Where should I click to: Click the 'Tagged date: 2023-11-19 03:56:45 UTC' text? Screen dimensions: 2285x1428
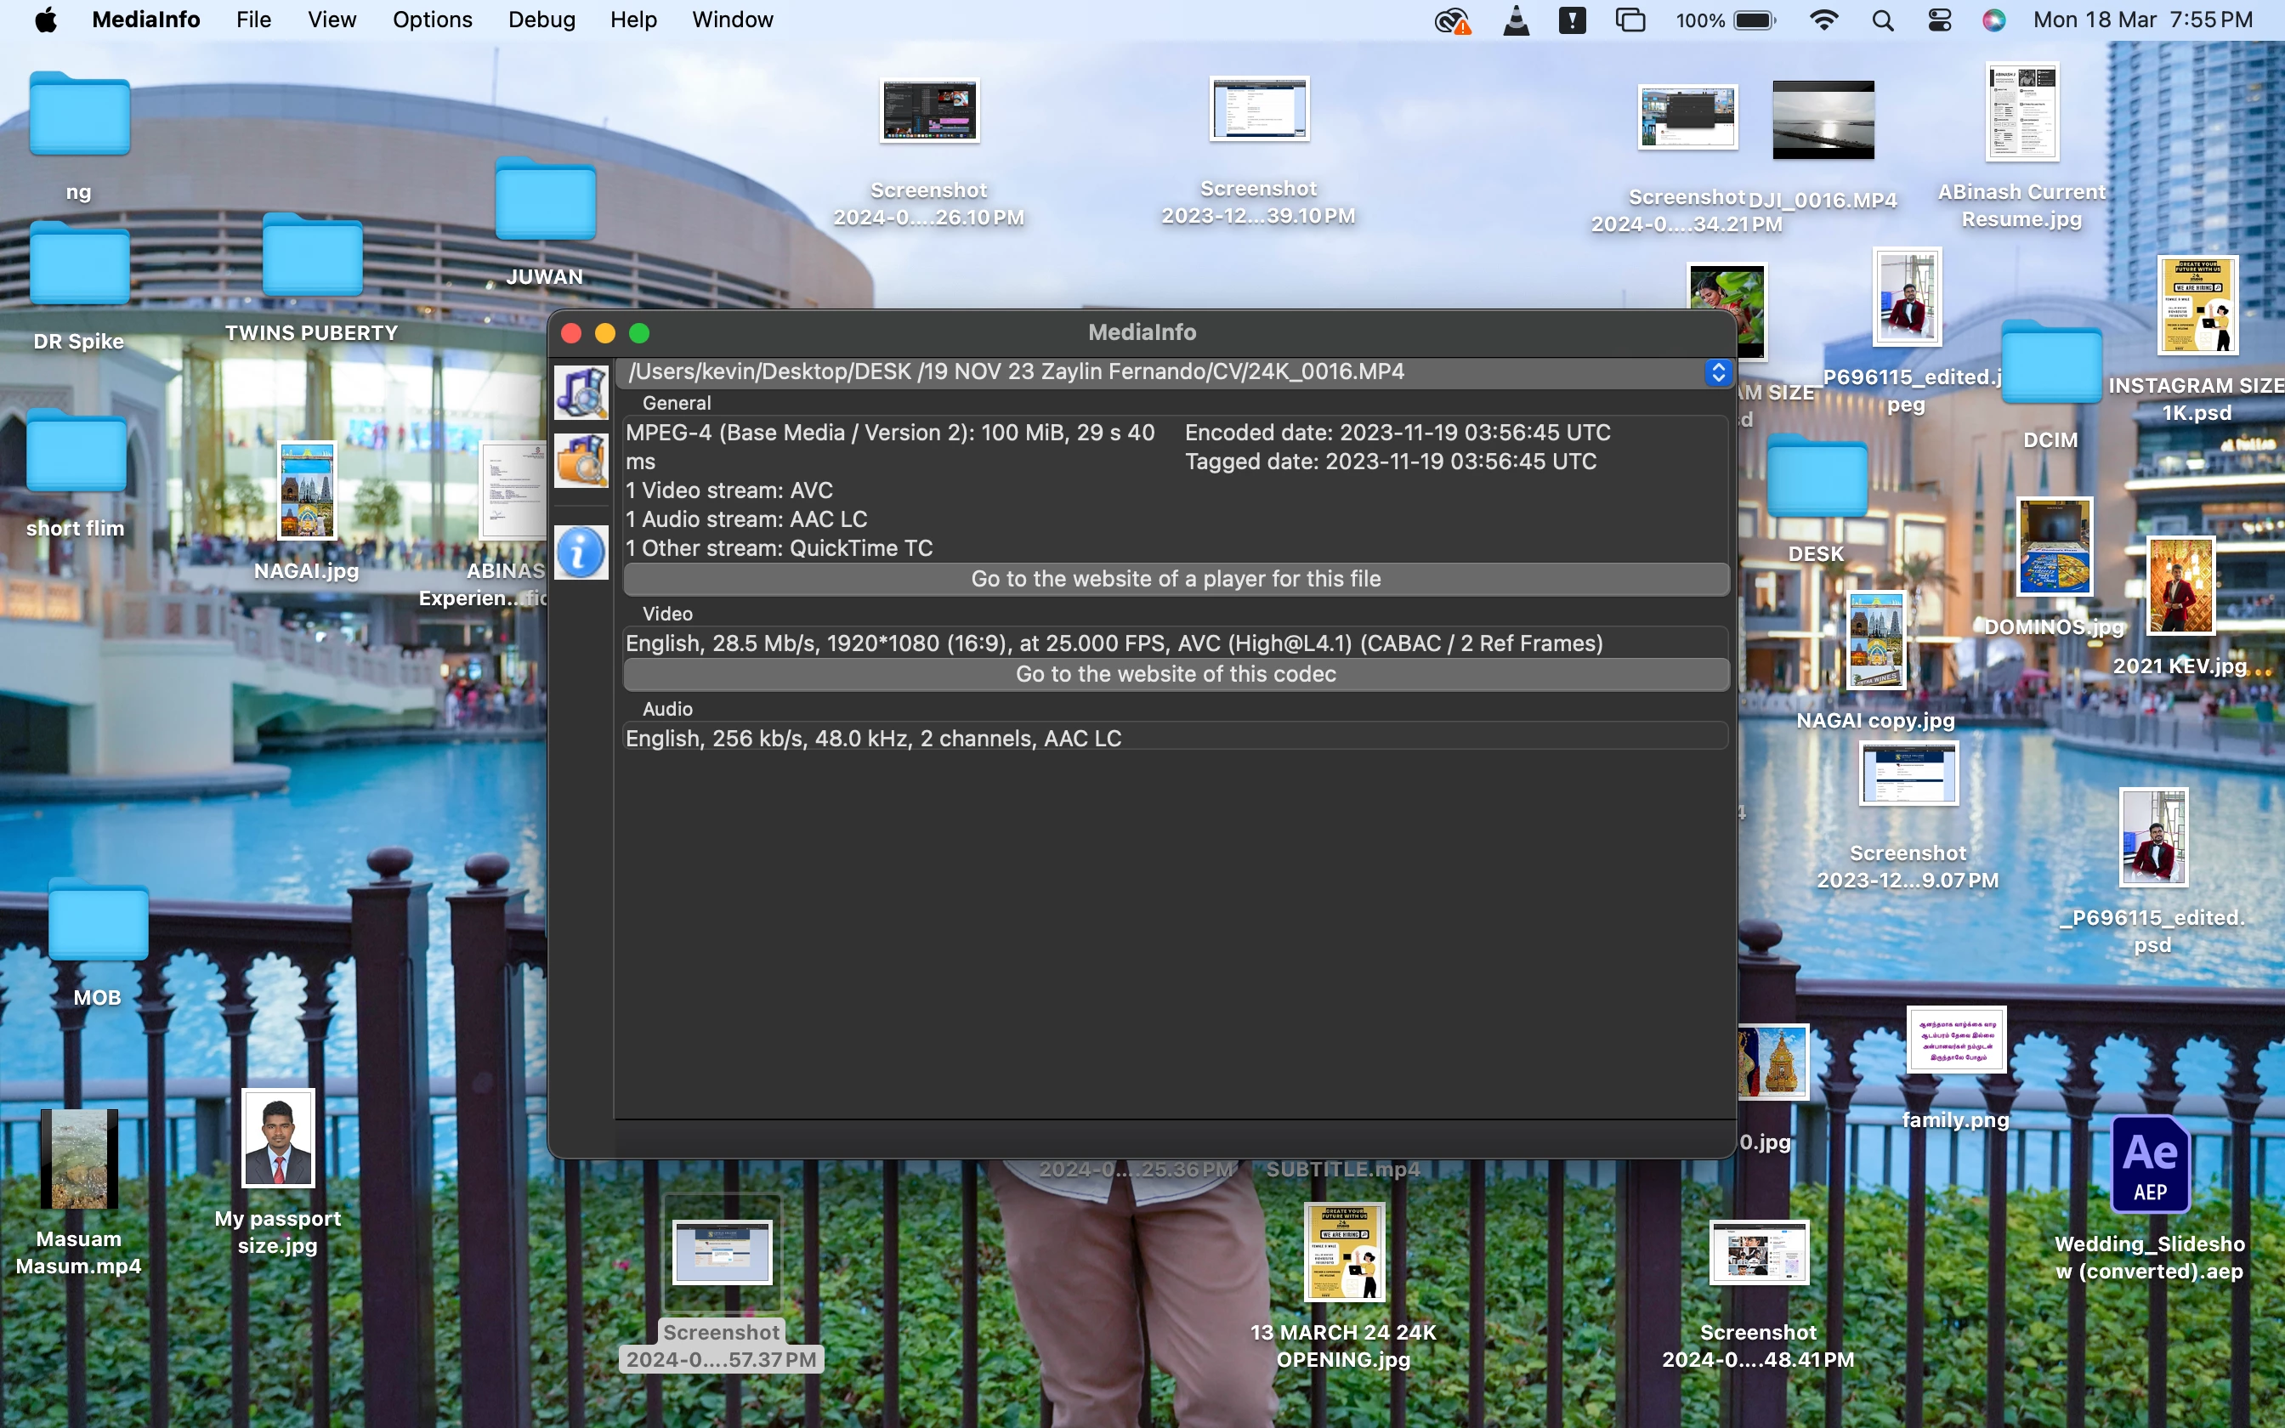coord(1391,462)
